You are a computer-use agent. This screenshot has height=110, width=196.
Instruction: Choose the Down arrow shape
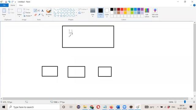coord(55,16)
